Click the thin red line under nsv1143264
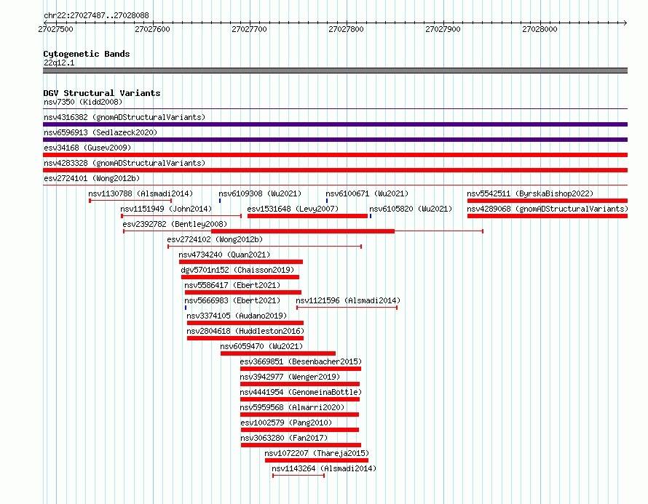The height and width of the screenshot is (504, 648). [x=299, y=476]
